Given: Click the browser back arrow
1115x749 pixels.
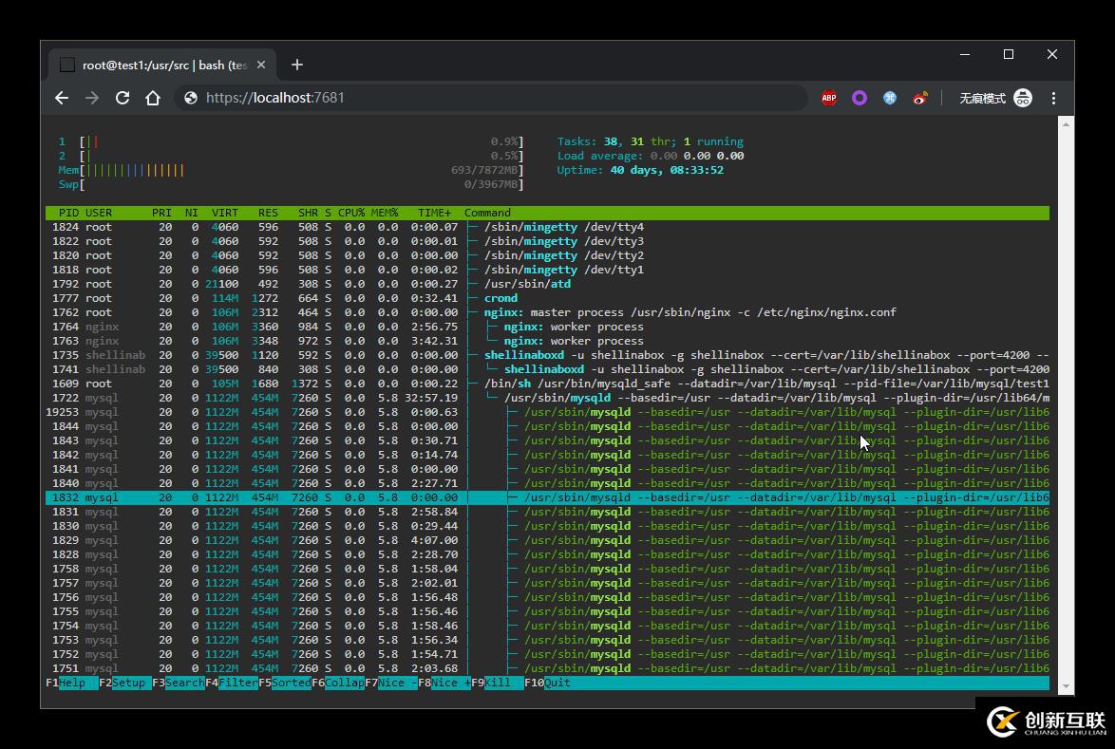Looking at the screenshot, I should (x=62, y=98).
